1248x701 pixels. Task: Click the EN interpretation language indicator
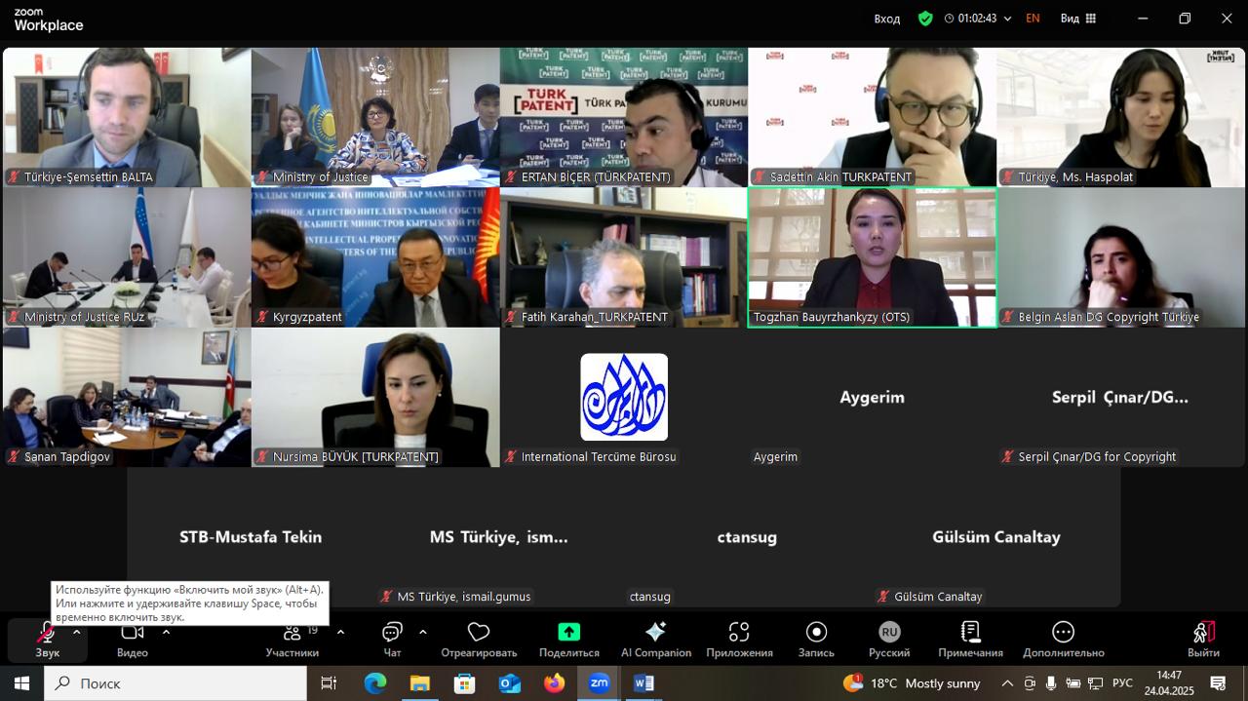pyautogui.click(x=1033, y=19)
